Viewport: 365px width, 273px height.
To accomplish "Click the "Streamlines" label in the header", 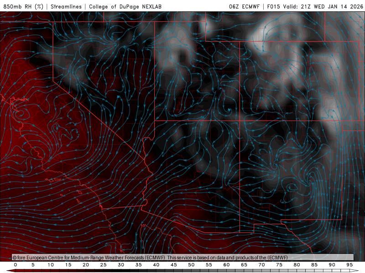I will [66, 6].
